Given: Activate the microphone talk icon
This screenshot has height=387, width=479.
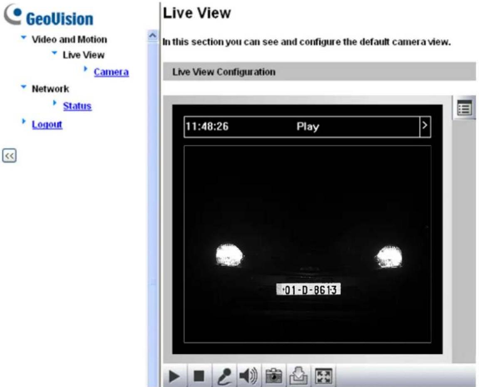Looking at the screenshot, I should pyautogui.click(x=224, y=376).
